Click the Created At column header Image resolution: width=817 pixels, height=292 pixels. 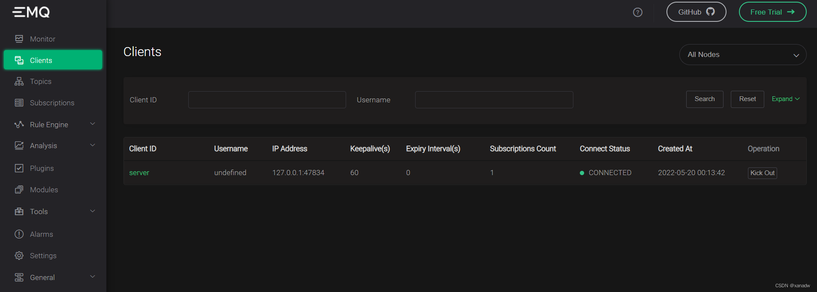675,149
